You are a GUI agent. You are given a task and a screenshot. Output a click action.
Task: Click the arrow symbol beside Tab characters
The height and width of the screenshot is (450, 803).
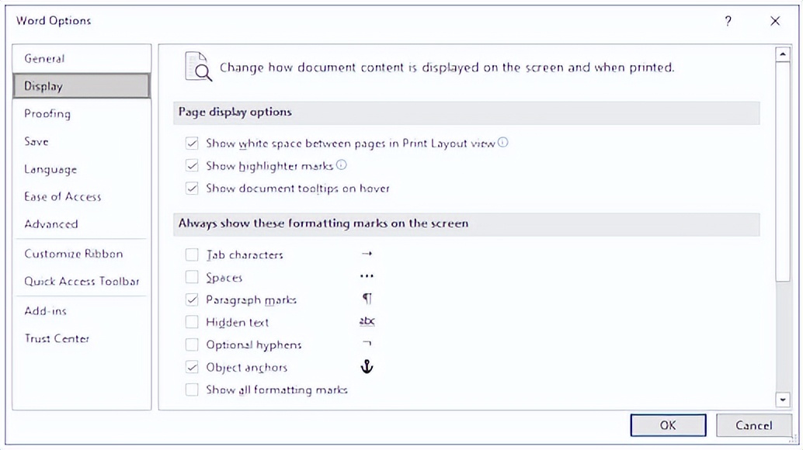pos(367,254)
